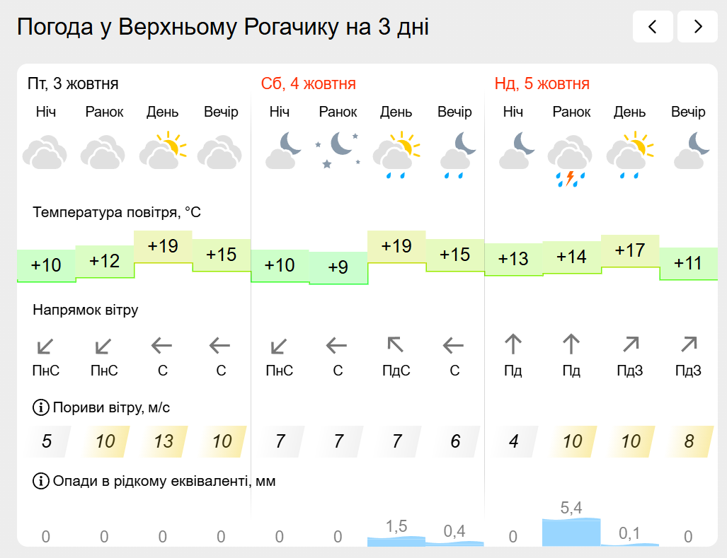727x558 pixels.
Task: Click Friday daytime +19 temperature cell
Action: [x=163, y=247]
